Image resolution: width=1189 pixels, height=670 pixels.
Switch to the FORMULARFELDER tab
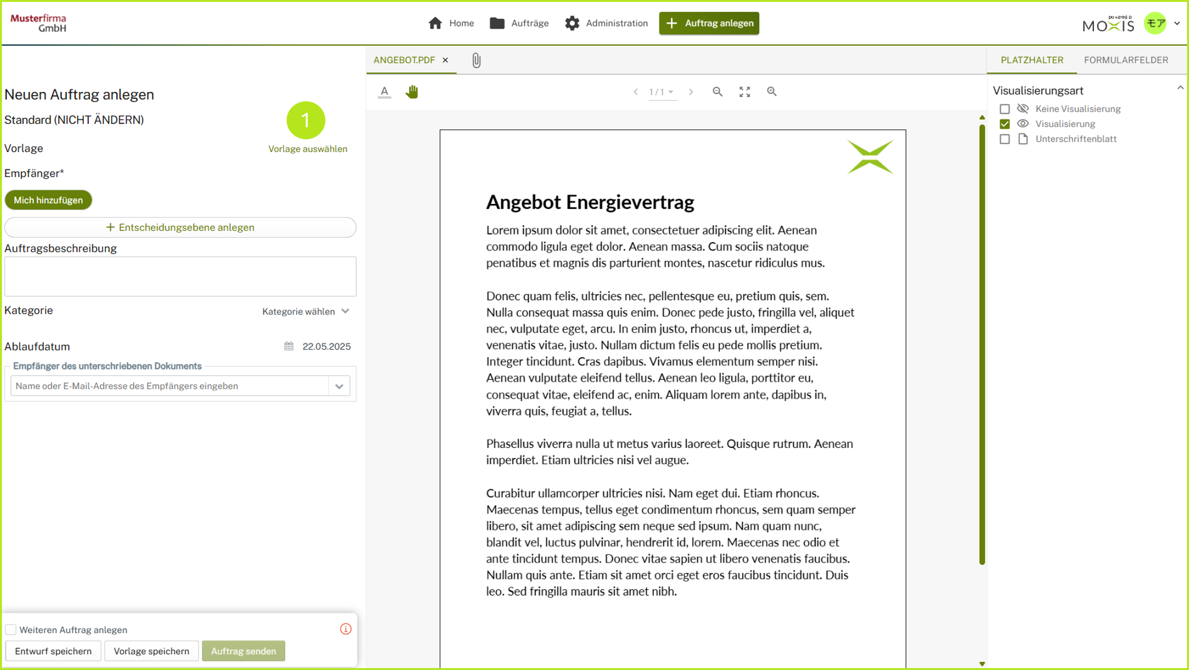click(x=1126, y=60)
